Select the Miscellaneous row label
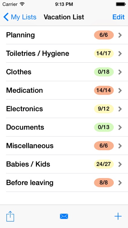The image size is (128, 228). click(30, 146)
